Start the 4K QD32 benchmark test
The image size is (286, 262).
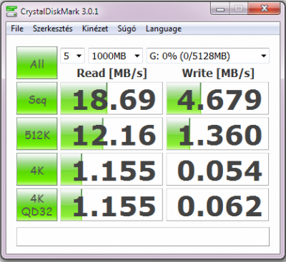(37, 205)
